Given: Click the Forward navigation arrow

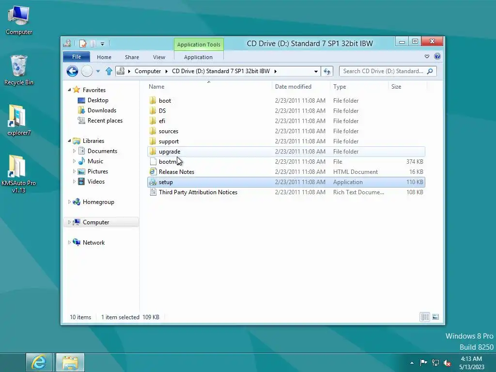Looking at the screenshot, I should 87,71.
